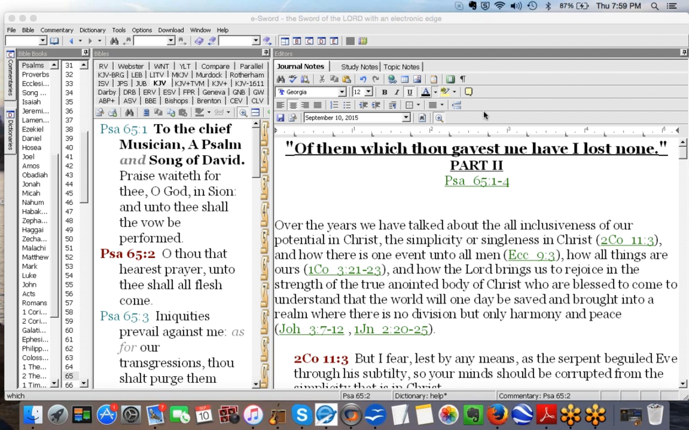
Task: Toggle underline formatting
Action: (x=410, y=92)
